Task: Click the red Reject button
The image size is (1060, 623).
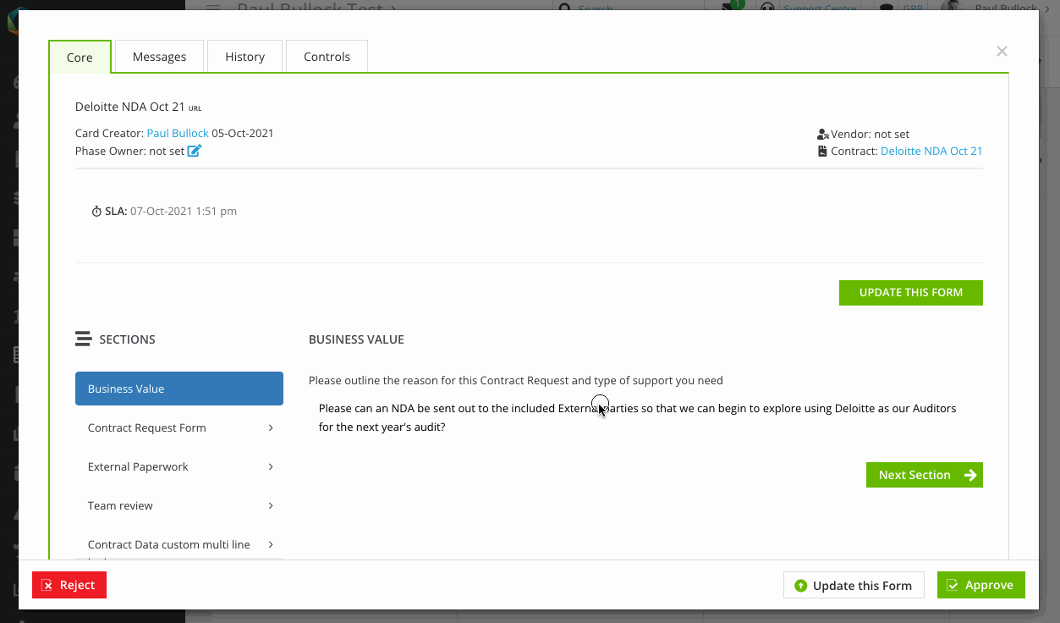Action: point(69,585)
